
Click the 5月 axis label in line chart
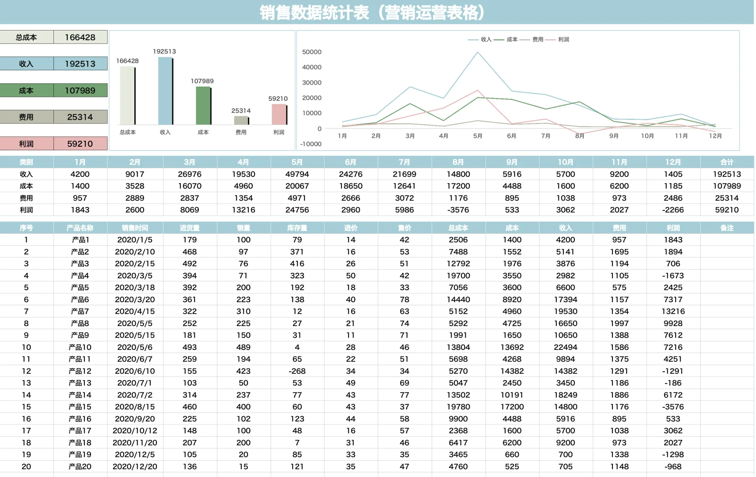(478, 136)
